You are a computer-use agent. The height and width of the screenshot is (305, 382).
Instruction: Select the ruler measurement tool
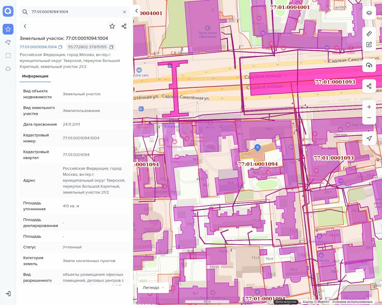pyautogui.click(x=369, y=34)
